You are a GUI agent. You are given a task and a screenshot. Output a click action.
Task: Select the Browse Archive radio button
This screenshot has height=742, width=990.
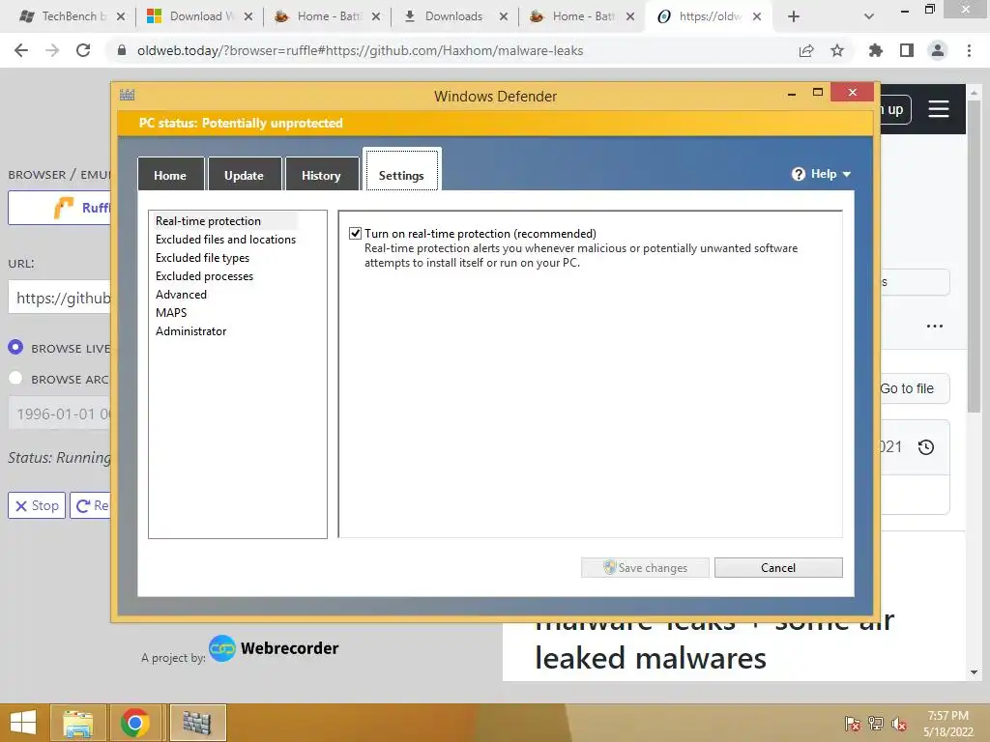tap(15, 378)
